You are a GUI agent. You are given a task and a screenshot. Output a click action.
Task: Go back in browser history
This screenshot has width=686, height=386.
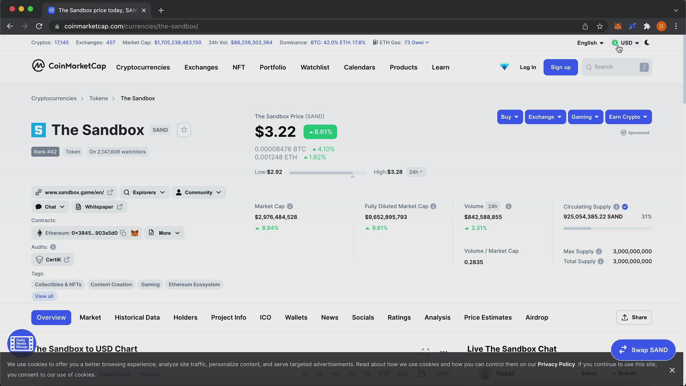[x=10, y=26]
